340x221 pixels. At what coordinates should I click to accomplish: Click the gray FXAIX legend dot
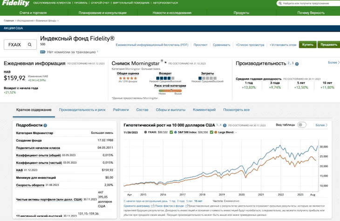click(x=145, y=132)
